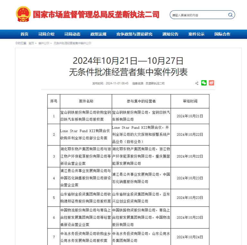Click sequence number 7 cell
This screenshot has width=247, height=245.
(54, 237)
